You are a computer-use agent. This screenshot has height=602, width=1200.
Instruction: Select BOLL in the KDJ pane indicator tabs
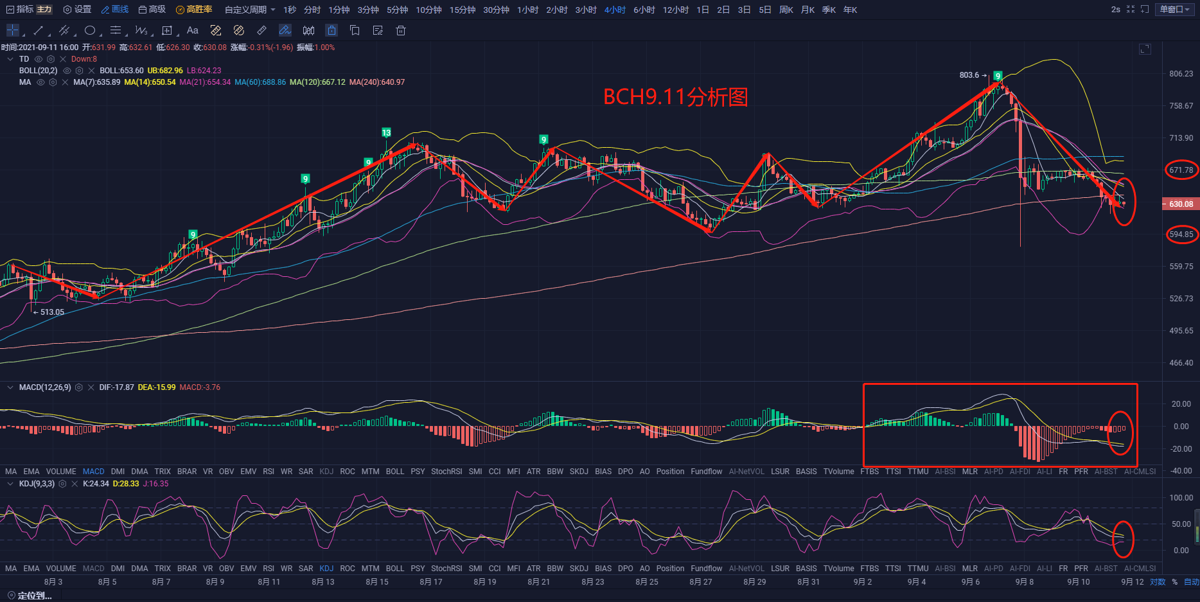coord(395,569)
